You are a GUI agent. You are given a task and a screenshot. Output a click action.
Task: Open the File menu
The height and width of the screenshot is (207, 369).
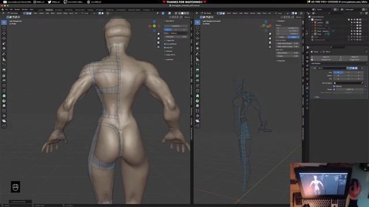pyautogui.click(x=6, y=10)
